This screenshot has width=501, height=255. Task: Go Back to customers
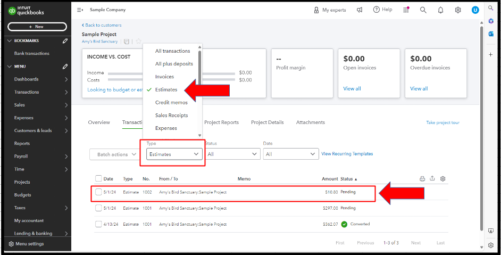pos(102,25)
